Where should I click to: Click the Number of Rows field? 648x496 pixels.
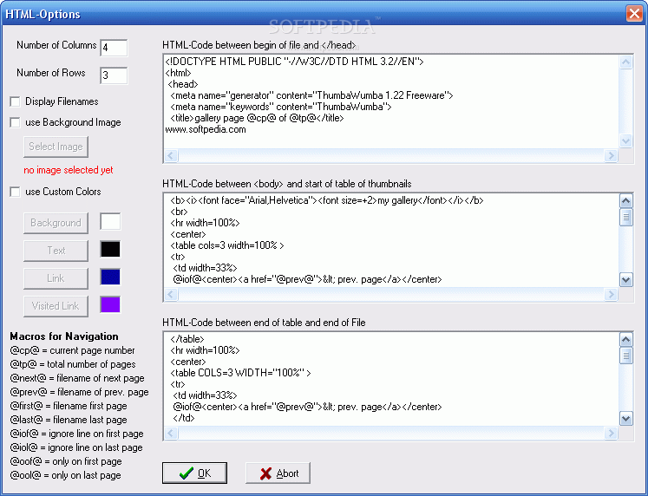click(x=114, y=75)
